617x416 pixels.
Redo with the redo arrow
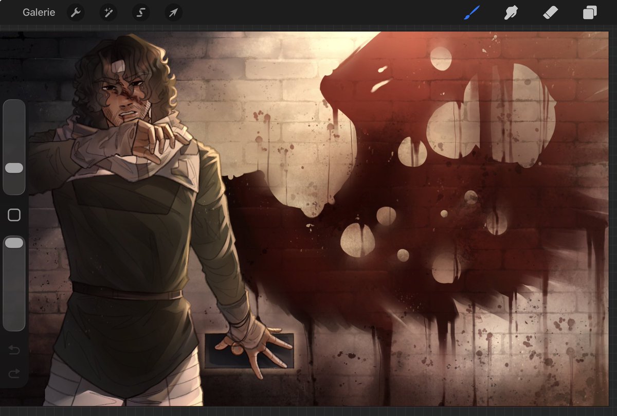click(14, 373)
